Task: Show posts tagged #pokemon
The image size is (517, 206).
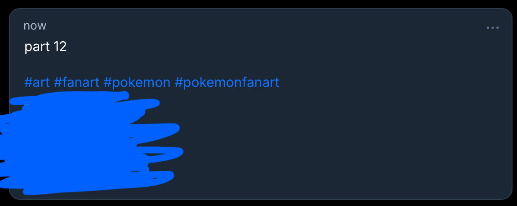Action: 137,82
